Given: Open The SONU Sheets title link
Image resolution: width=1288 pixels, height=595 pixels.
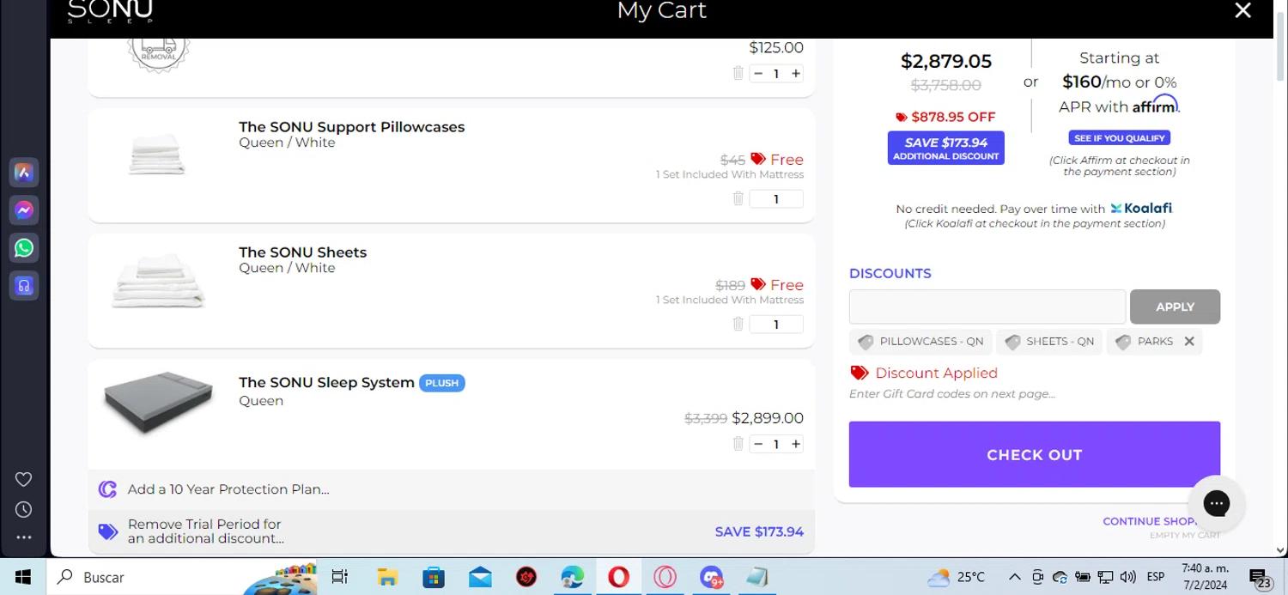Looking at the screenshot, I should click(302, 252).
